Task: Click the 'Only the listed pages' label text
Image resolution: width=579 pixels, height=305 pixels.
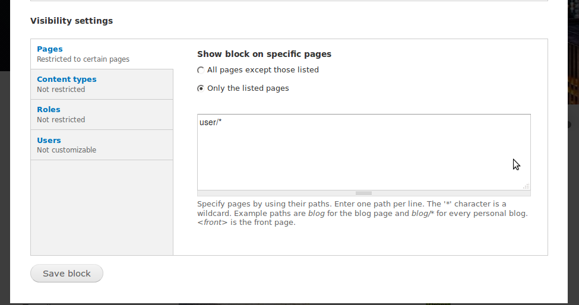Action: [x=248, y=88]
